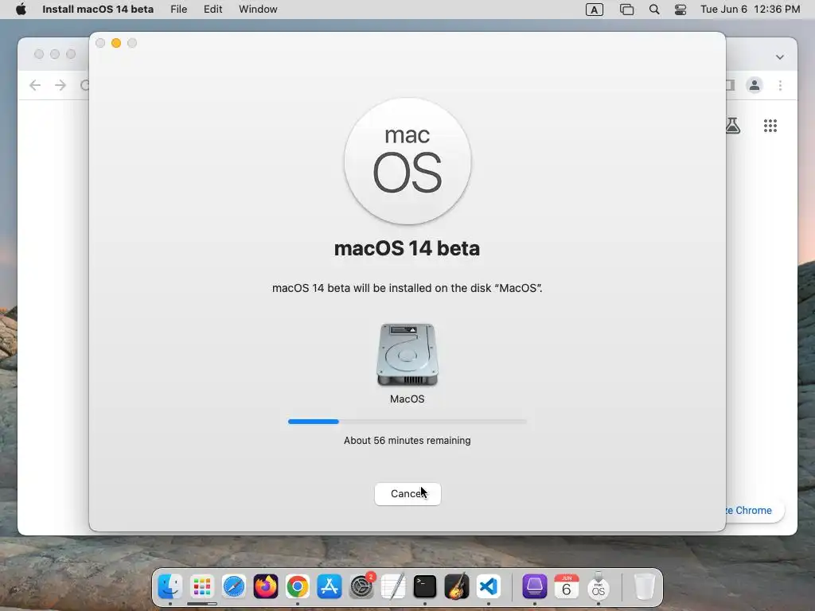Open the Edit menu
The width and height of the screenshot is (815, 611).
coord(213,10)
